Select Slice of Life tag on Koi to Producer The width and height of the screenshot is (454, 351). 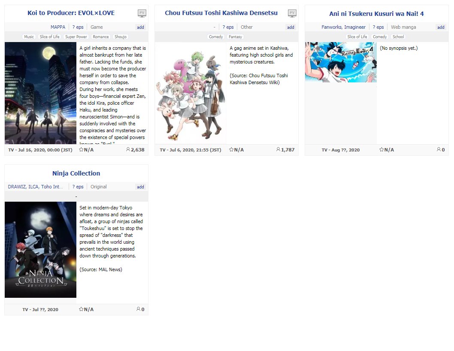coord(49,37)
